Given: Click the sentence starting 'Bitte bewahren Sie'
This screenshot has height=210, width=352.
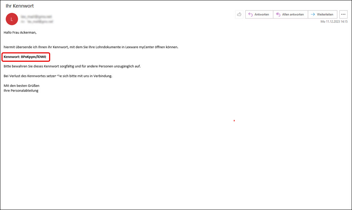Looking at the screenshot, I should (72, 66).
